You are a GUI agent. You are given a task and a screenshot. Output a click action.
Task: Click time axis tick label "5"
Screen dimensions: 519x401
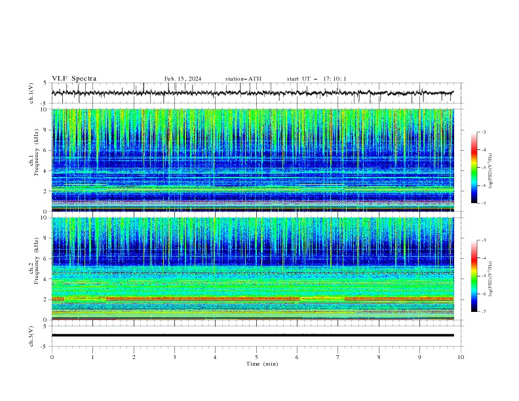pos(256,357)
